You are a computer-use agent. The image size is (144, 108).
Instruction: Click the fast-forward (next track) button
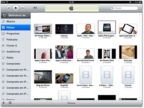coord(23,8)
